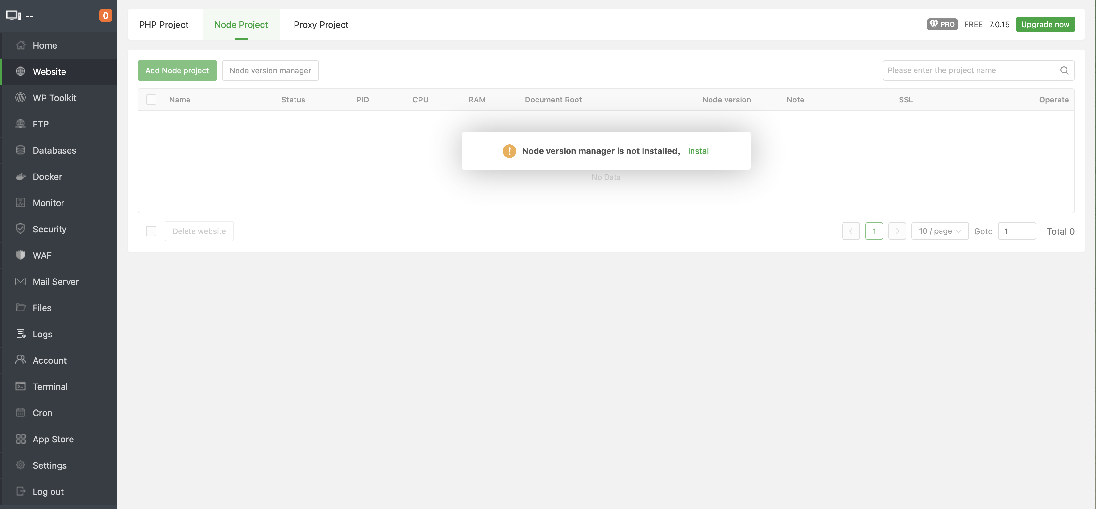Open Databases via its cylinder icon
Image resolution: width=1096 pixels, height=509 pixels.
(21, 150)
